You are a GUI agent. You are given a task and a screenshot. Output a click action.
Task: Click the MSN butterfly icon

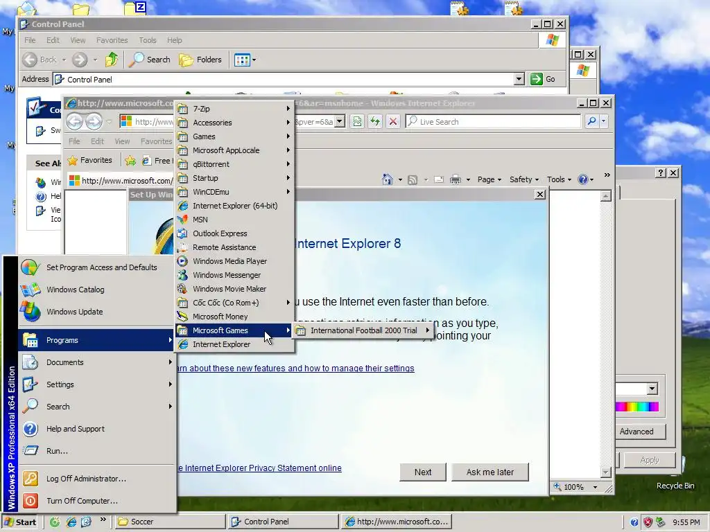coord(182,220)
